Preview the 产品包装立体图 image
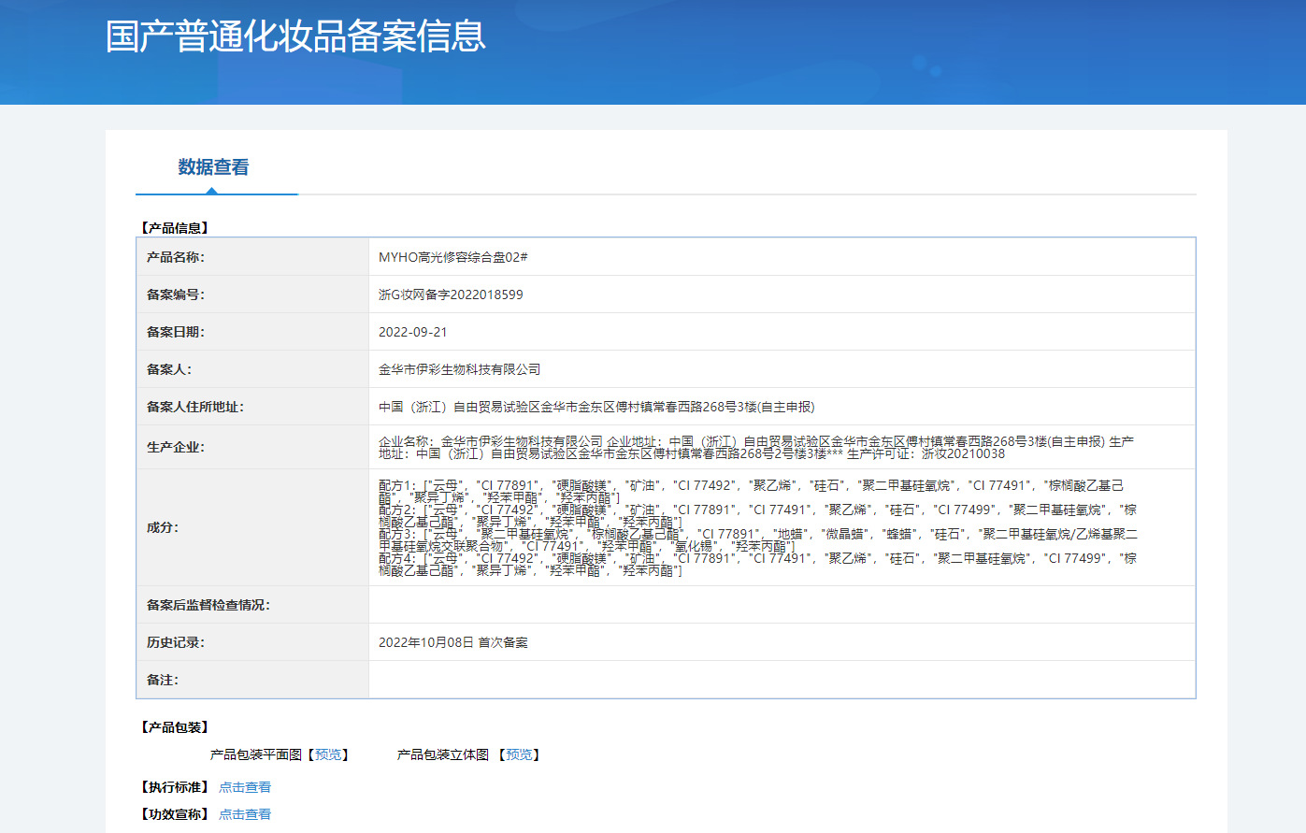This screenshot has width=1306, height=833. (x=519, y=754)
